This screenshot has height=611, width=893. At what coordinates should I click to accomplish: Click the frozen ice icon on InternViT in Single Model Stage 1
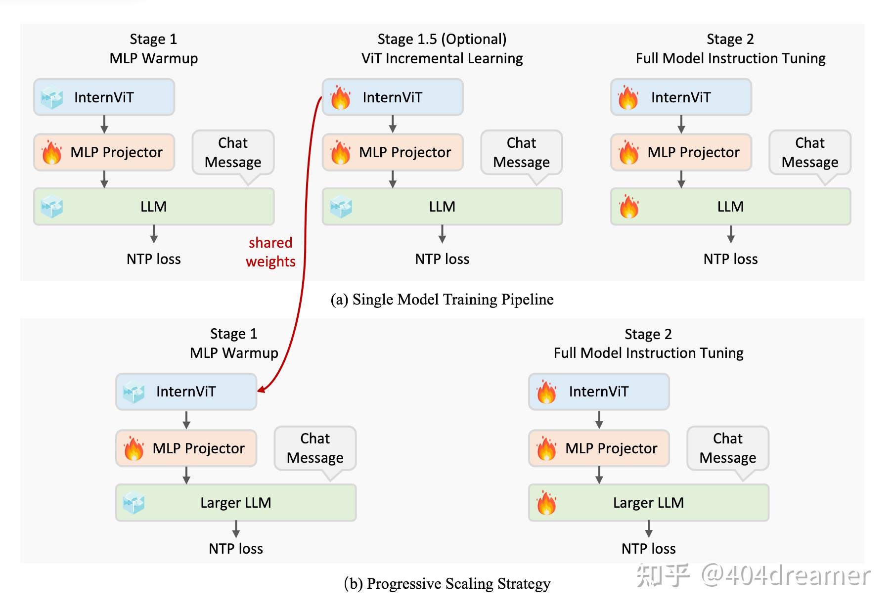pyautogui.click(x=52, y=97)
